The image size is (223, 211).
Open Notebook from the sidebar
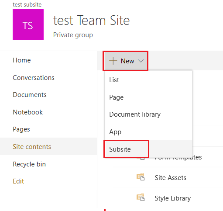tap(28, 112)
